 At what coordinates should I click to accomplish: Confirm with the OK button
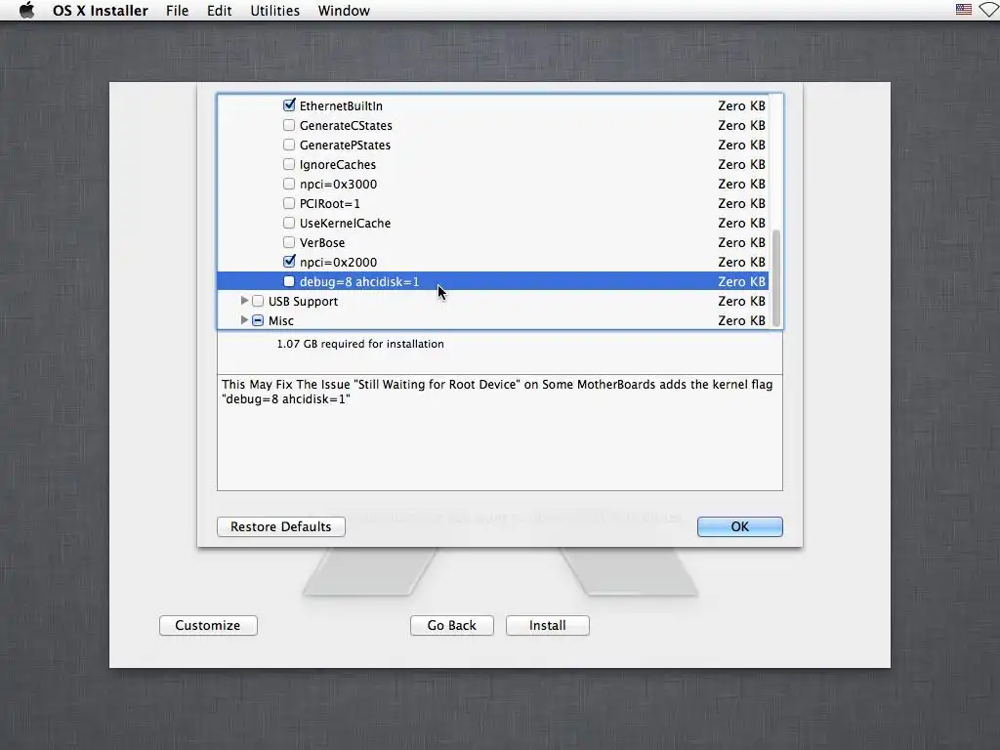[x=740, y=526]
